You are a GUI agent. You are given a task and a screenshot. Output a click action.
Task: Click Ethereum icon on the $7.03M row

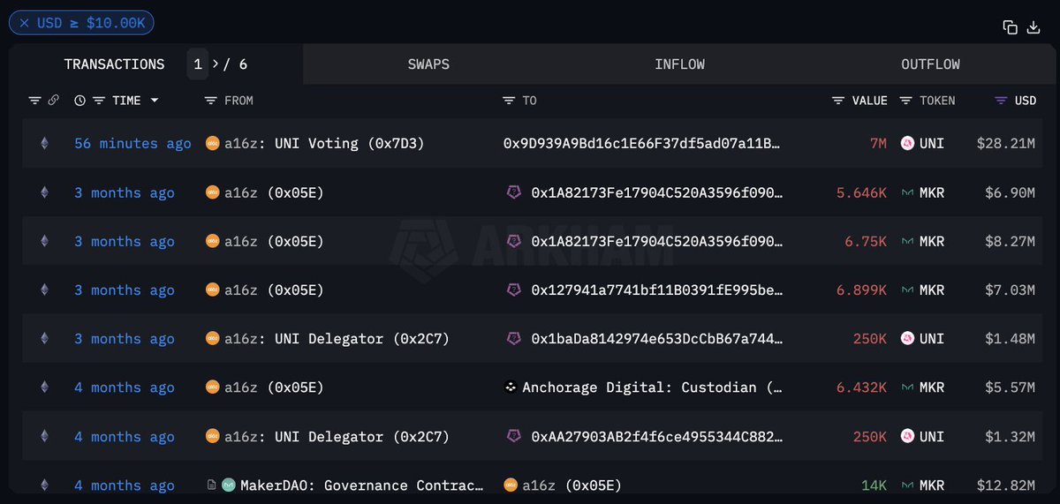pos(44,290)
